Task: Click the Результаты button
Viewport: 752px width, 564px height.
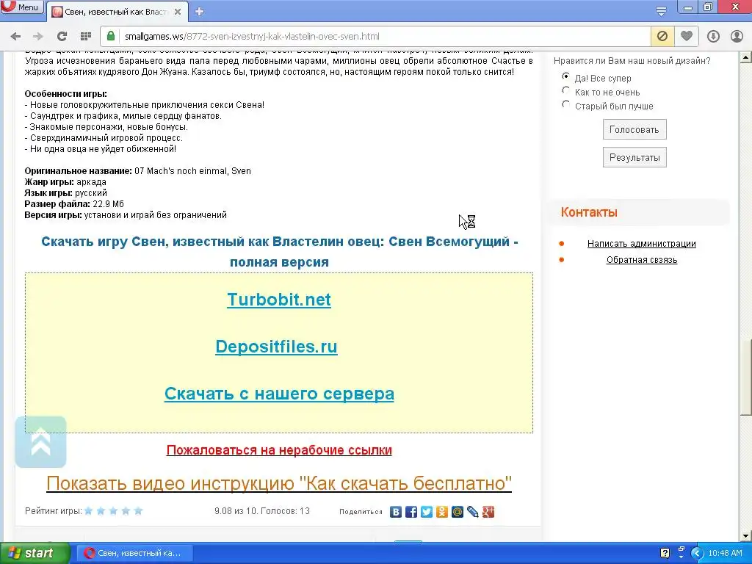Action: [634, 157]
